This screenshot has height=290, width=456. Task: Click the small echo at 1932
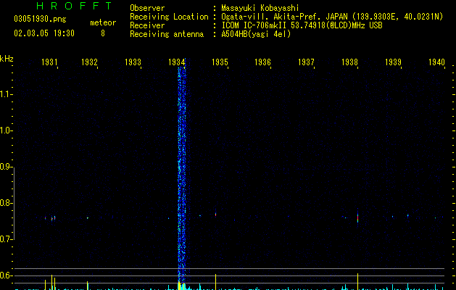click(x=88, y=217)
